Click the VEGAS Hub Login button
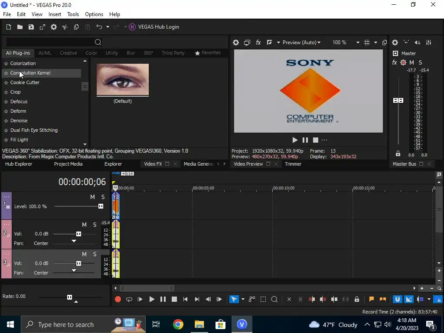The image size is (444, 333). click(154, 27)
